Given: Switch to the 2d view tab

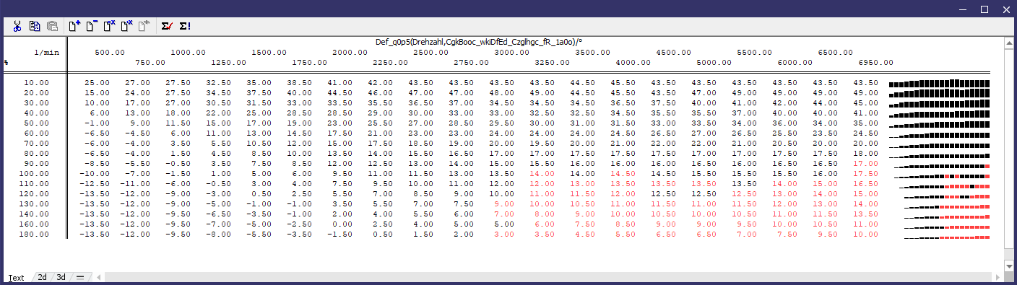Looking at the screenshot, I should (43, 277).
